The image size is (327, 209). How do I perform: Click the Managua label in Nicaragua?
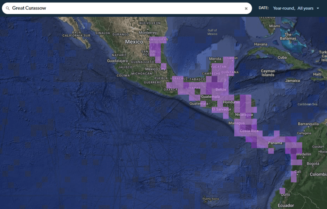pos(237,123)
